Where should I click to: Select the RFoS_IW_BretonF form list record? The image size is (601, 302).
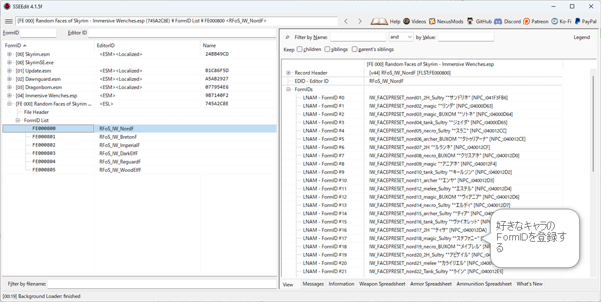(x=118, y=137)
